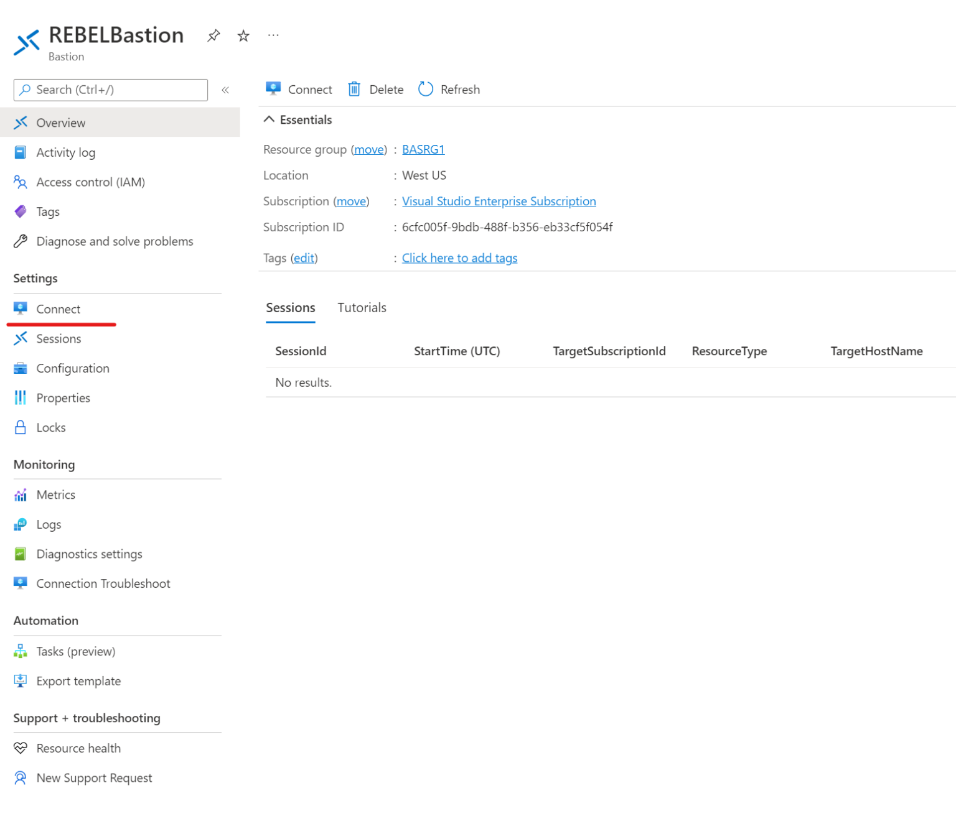This screenshot has height=816, width=956.
Task: Select the Metrics icon under Monitoring
Action: coord(21,494)
